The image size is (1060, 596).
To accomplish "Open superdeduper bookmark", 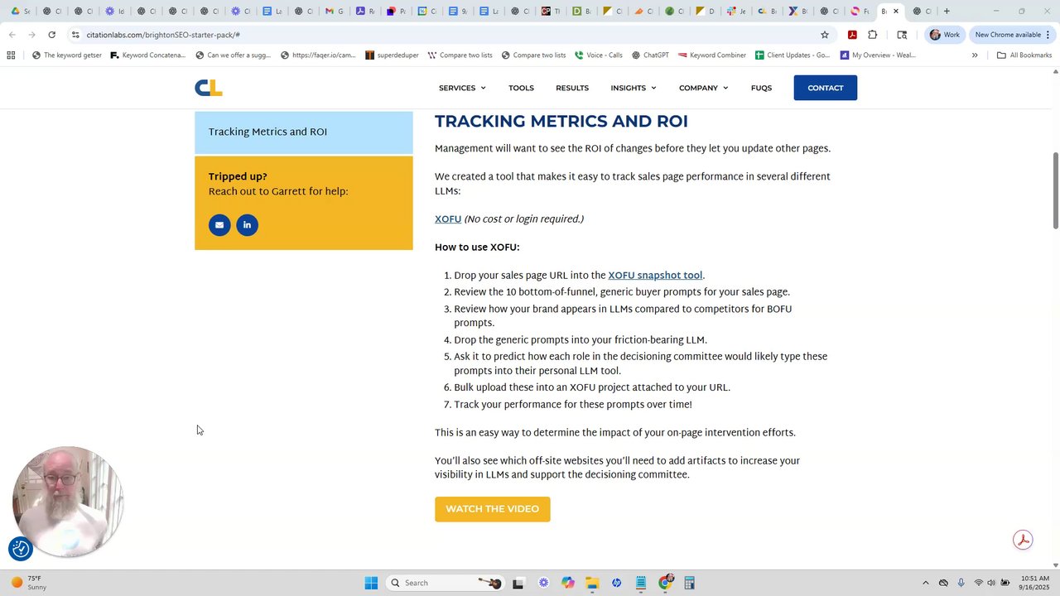I will (392, 55).
